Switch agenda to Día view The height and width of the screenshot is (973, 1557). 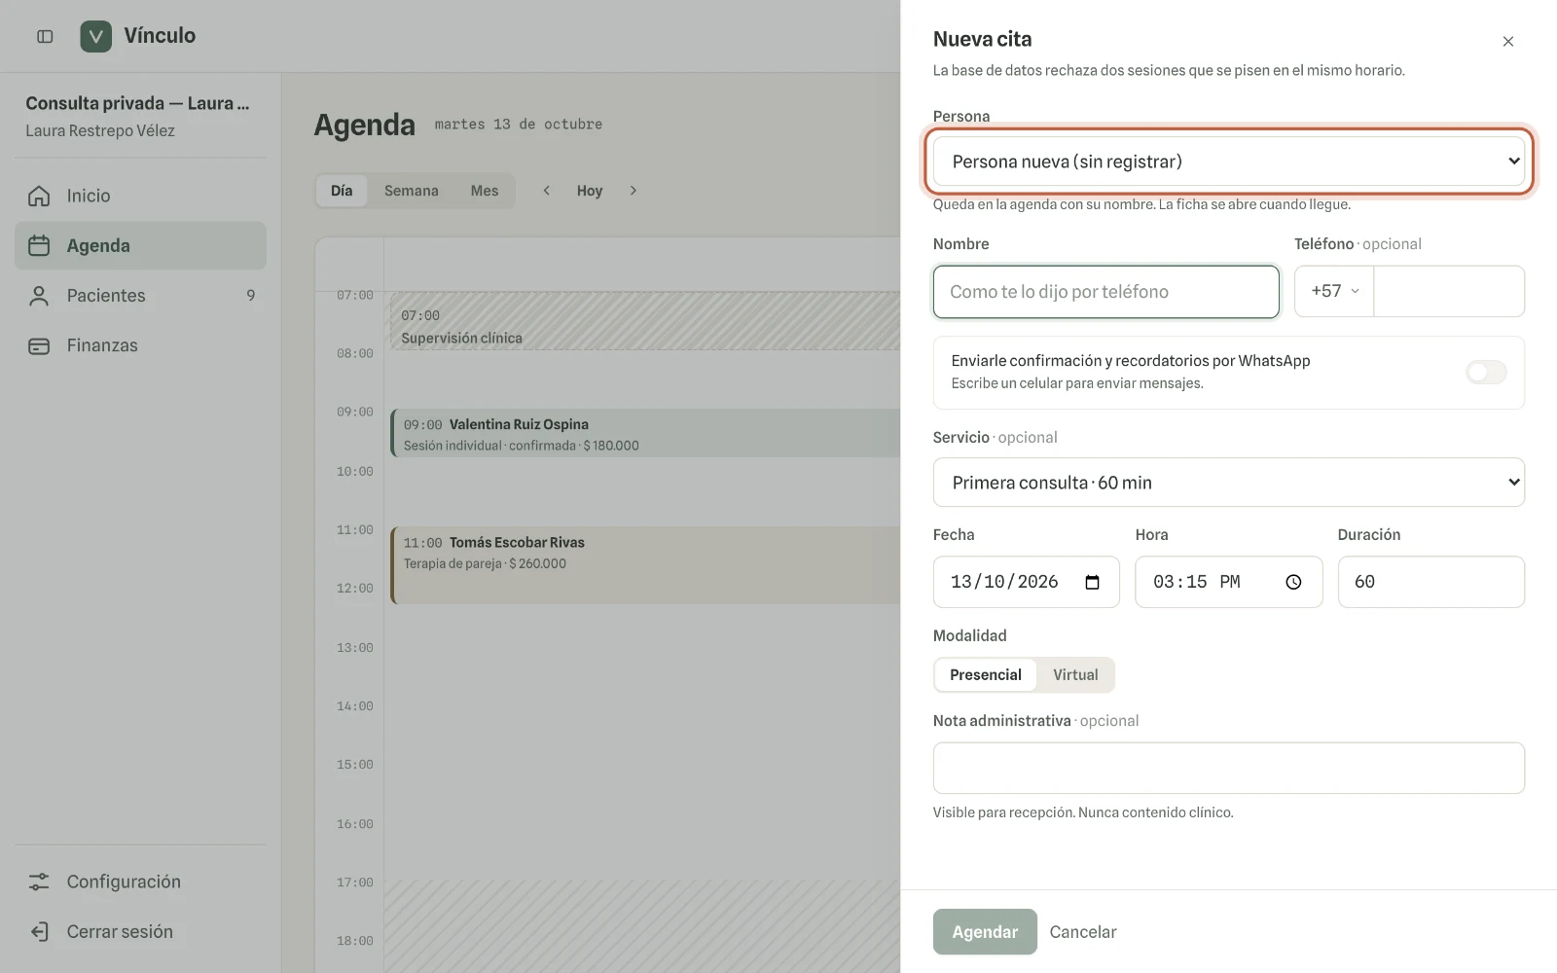click(x=342, y=191)
